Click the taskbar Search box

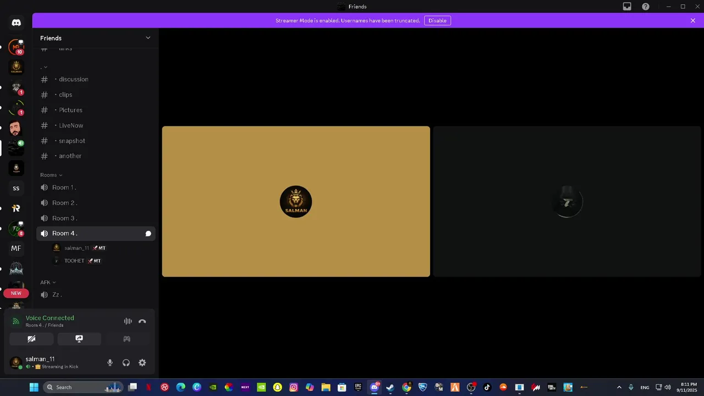pos(82,387)
